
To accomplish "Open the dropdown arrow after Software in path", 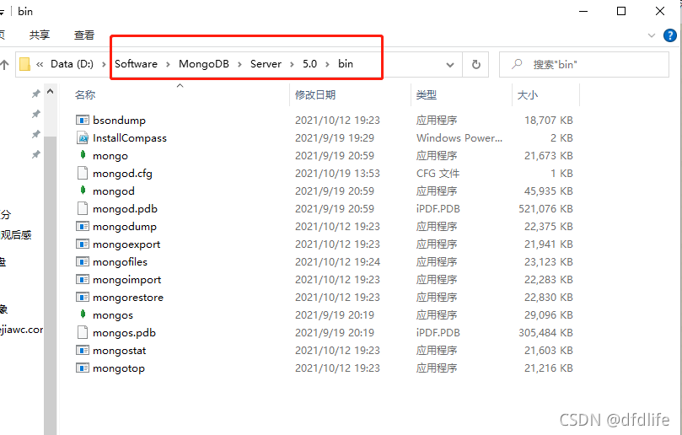I will 168,64.
